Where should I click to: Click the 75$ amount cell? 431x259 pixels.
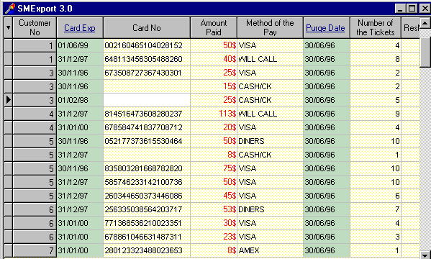[x=214, y=168]
